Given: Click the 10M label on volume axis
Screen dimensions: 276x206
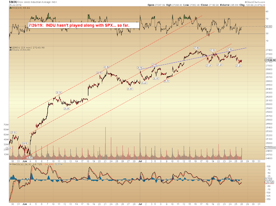Looking at the screenshot, I should pyautogui.click(x=6, y=154).
